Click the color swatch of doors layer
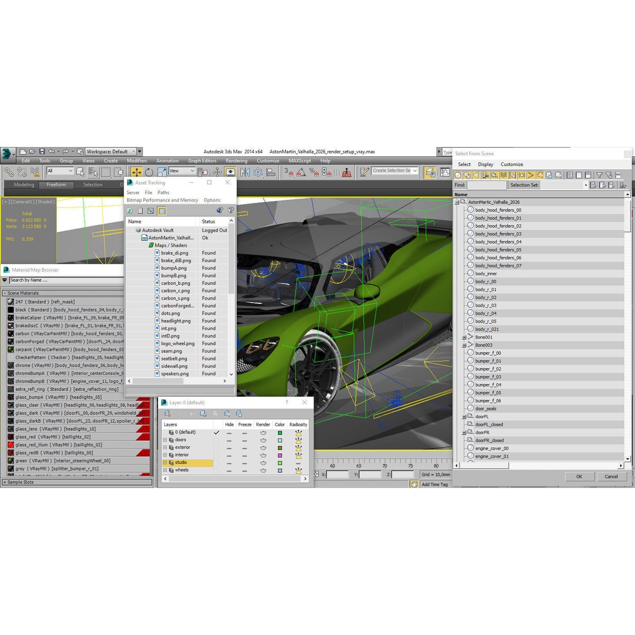This screenshot has width=635, height=635. coord(280,440)
